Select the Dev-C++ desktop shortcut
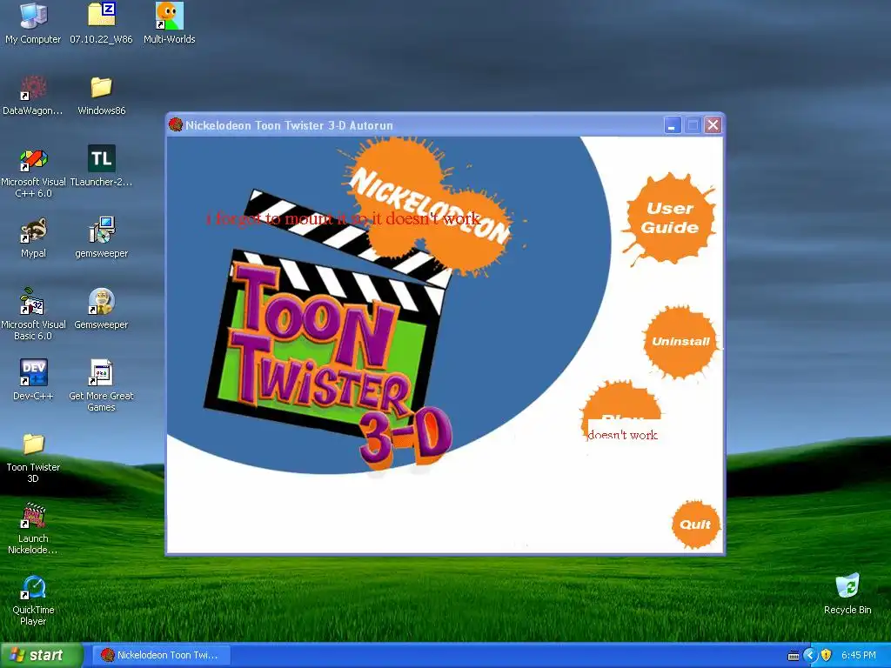Image resolution: width=891 pixels, height=668 pixels. pyautogui.click(x=33, y=379)
